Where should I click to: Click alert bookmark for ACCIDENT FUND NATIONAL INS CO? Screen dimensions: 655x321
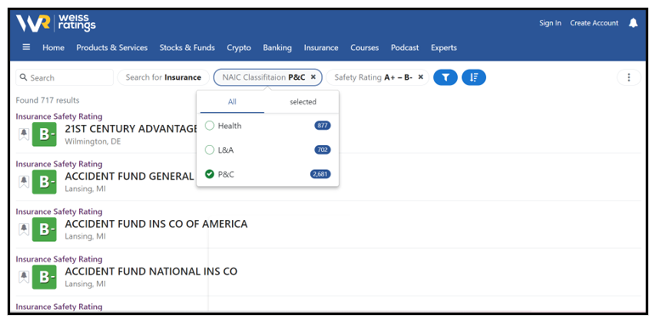coord(24,277)
